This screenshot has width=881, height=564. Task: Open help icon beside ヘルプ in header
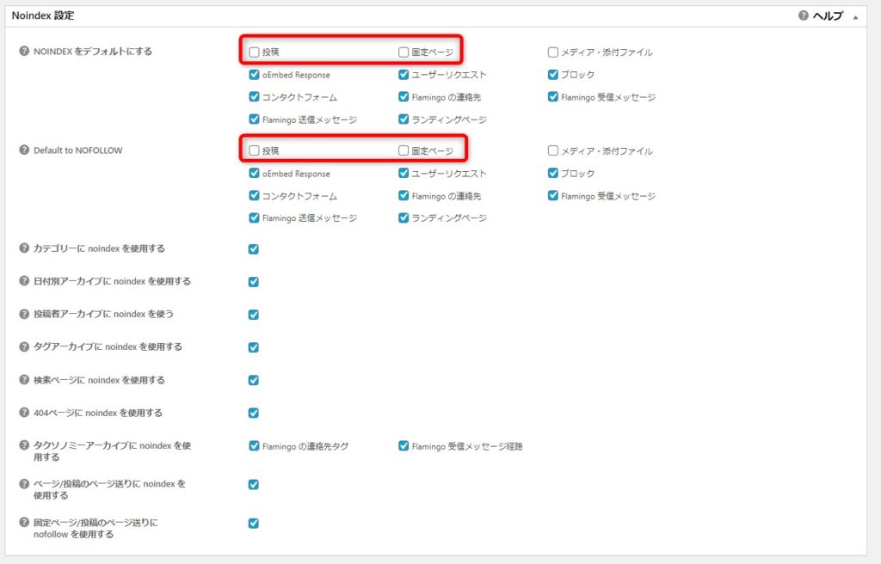pos(804,15)
